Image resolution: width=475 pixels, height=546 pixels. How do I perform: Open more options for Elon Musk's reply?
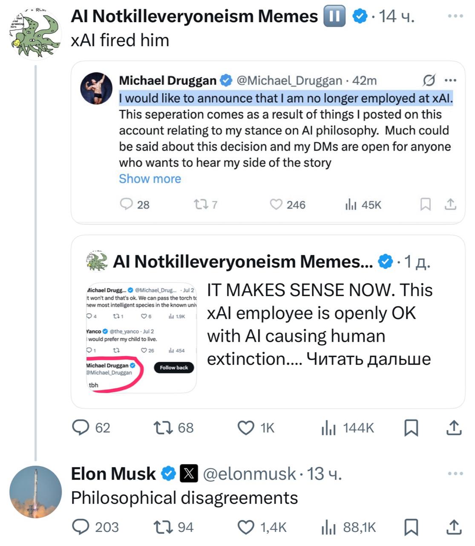tap(455, 473)
